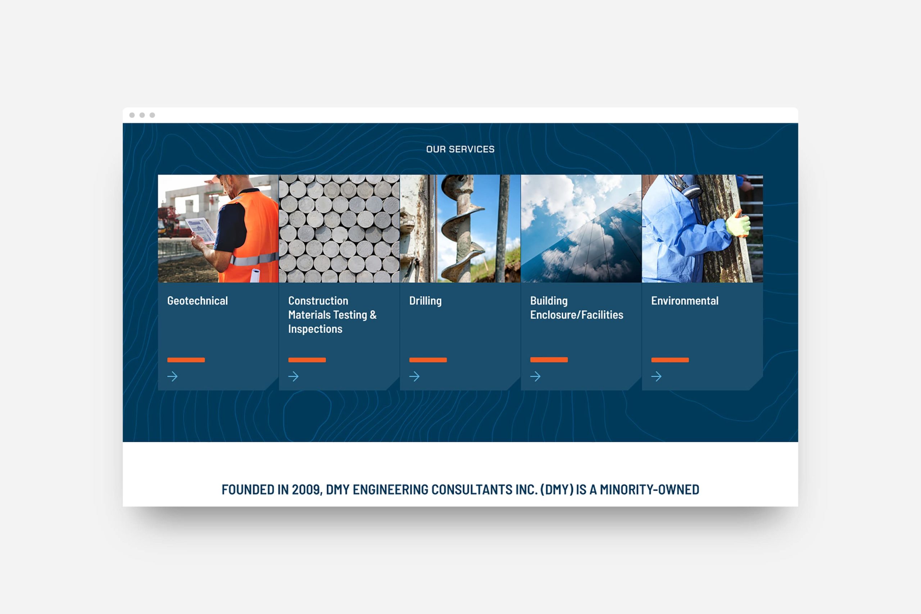The image size is (921, 614).
Task: Click the concrete cylinder samples photo
Action: (x=339, y=229)
